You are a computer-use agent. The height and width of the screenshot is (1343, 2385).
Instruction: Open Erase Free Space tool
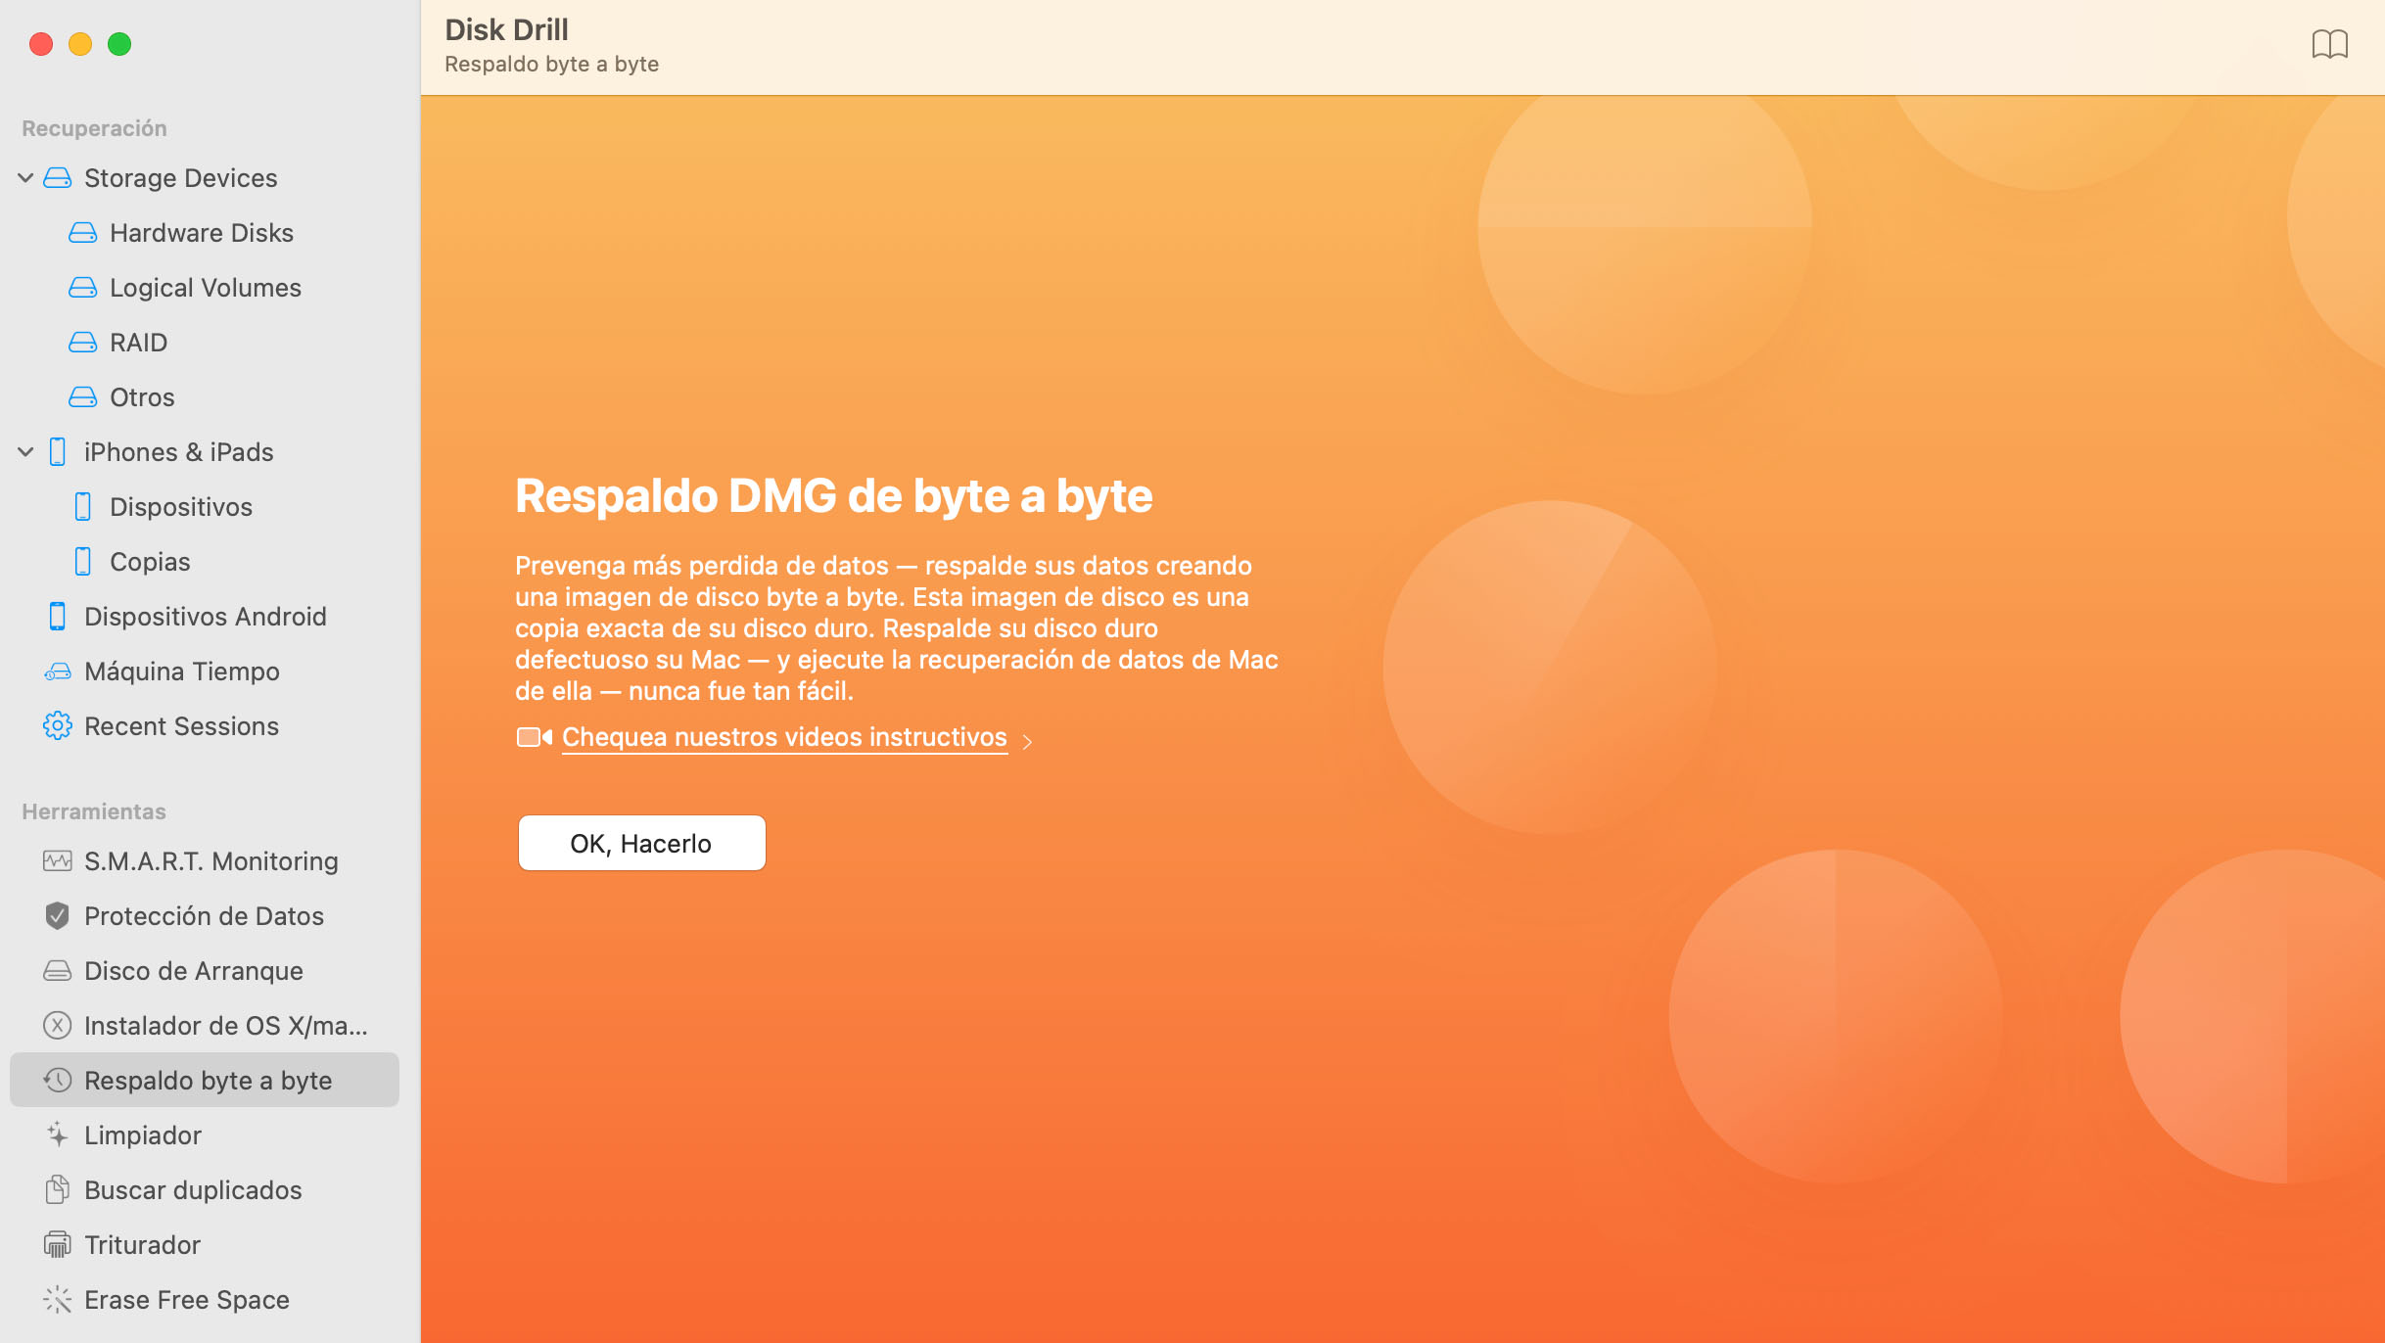point(187,1299)
